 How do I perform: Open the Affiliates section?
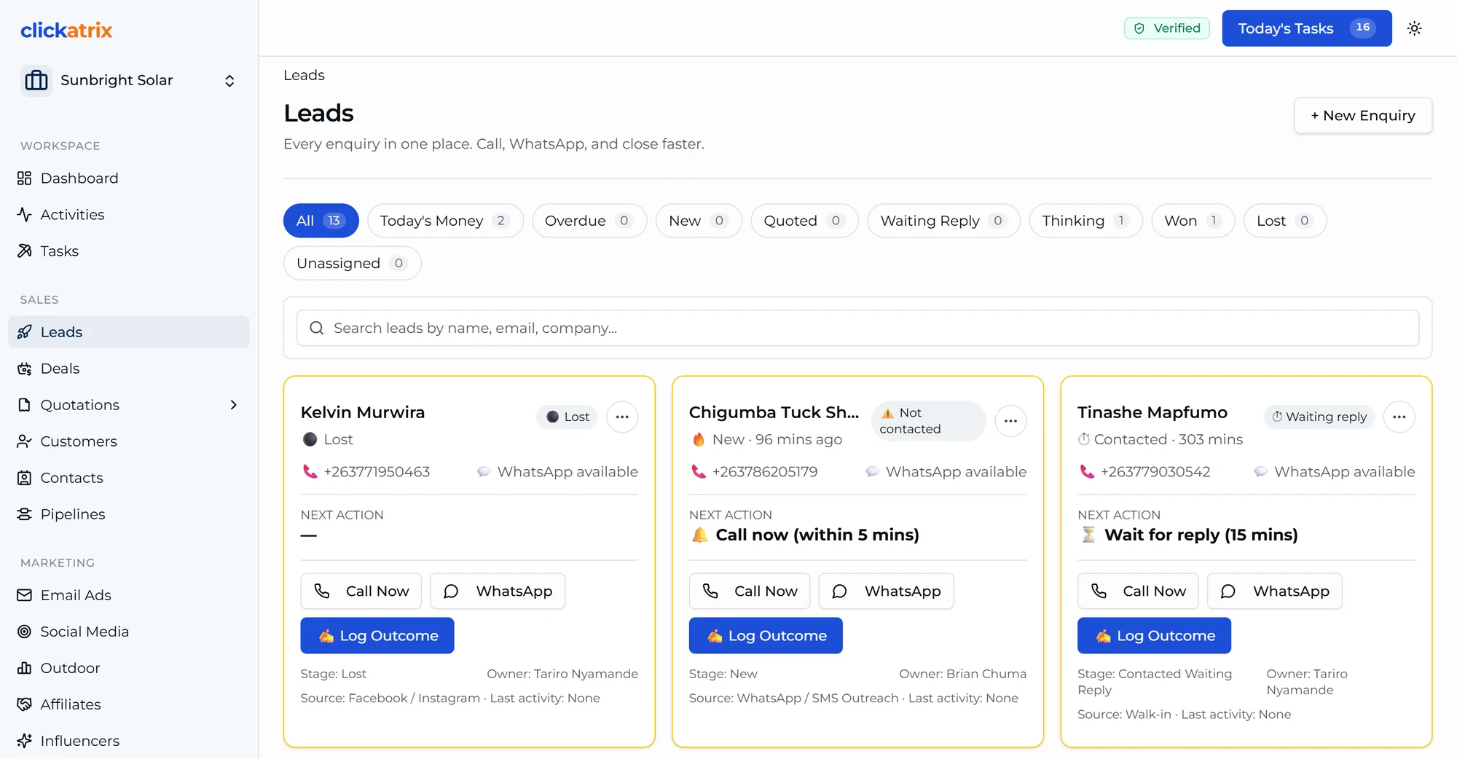129,704
